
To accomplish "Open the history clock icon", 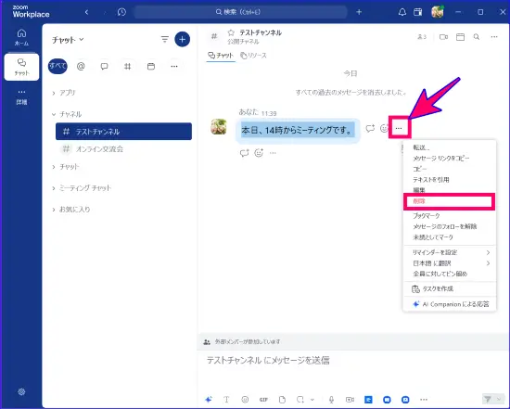I will coord(121,12).
